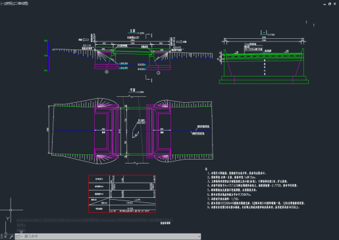Minimize the drawing window
Viewport: 339px width, 240px height.
[325, 4]
